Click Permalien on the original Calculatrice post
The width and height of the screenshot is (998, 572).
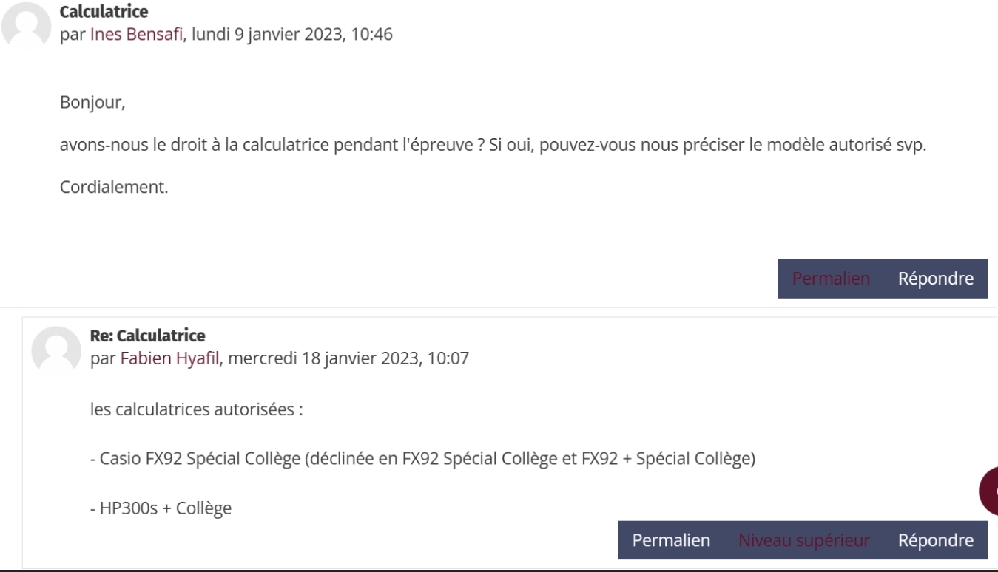pos(831,279)
